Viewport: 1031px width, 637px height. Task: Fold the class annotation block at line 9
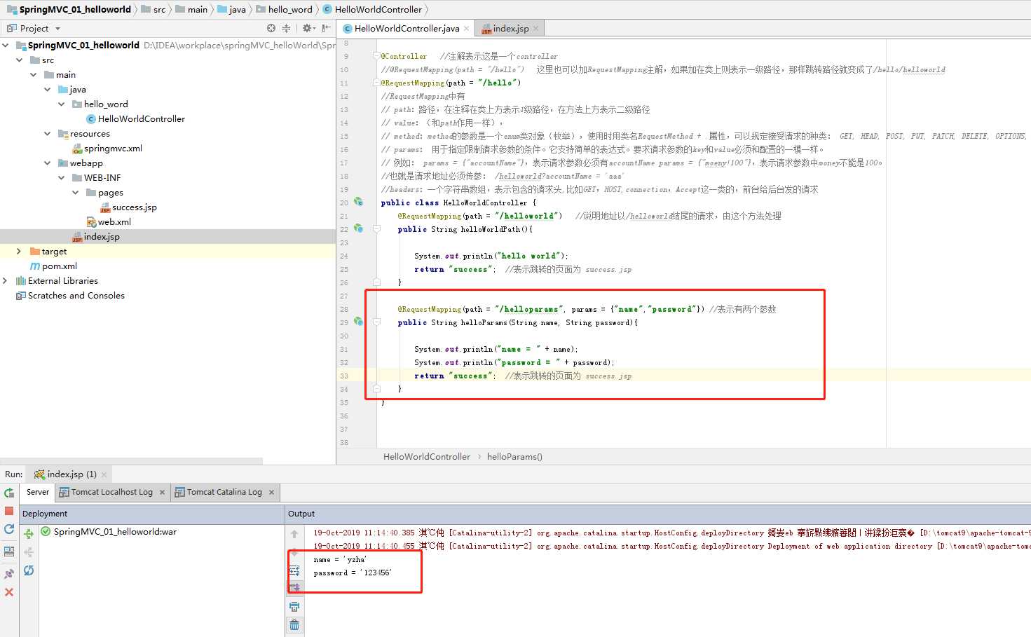point(376,56)
